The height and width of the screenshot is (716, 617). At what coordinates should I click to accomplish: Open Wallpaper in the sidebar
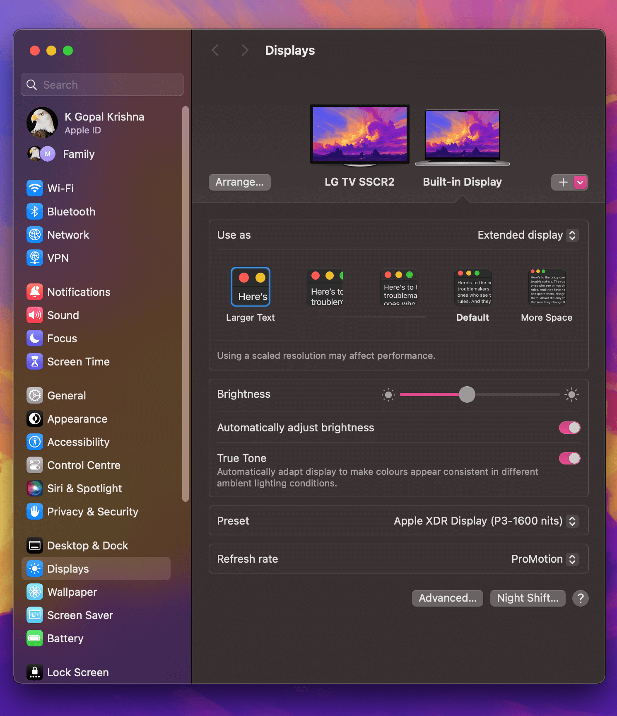[x=72, y=592]
